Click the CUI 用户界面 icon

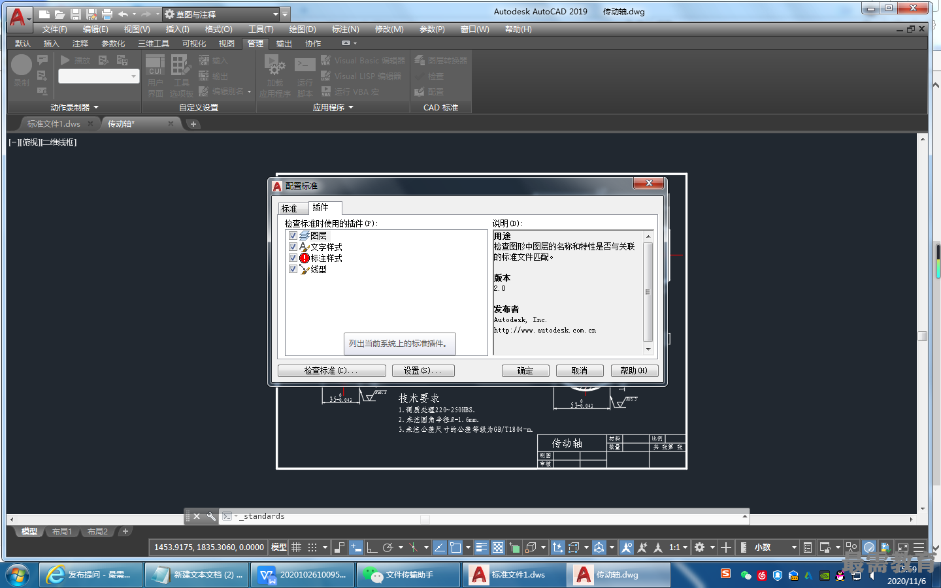coord(155,66)
